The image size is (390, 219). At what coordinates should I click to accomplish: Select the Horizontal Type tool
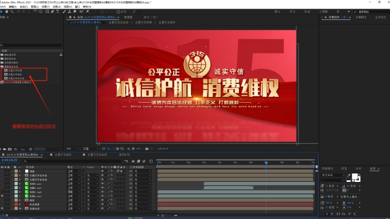(x=58, y=11)
